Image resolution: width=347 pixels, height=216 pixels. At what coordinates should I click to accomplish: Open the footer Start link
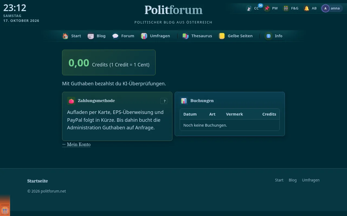(x=279, y=180)
